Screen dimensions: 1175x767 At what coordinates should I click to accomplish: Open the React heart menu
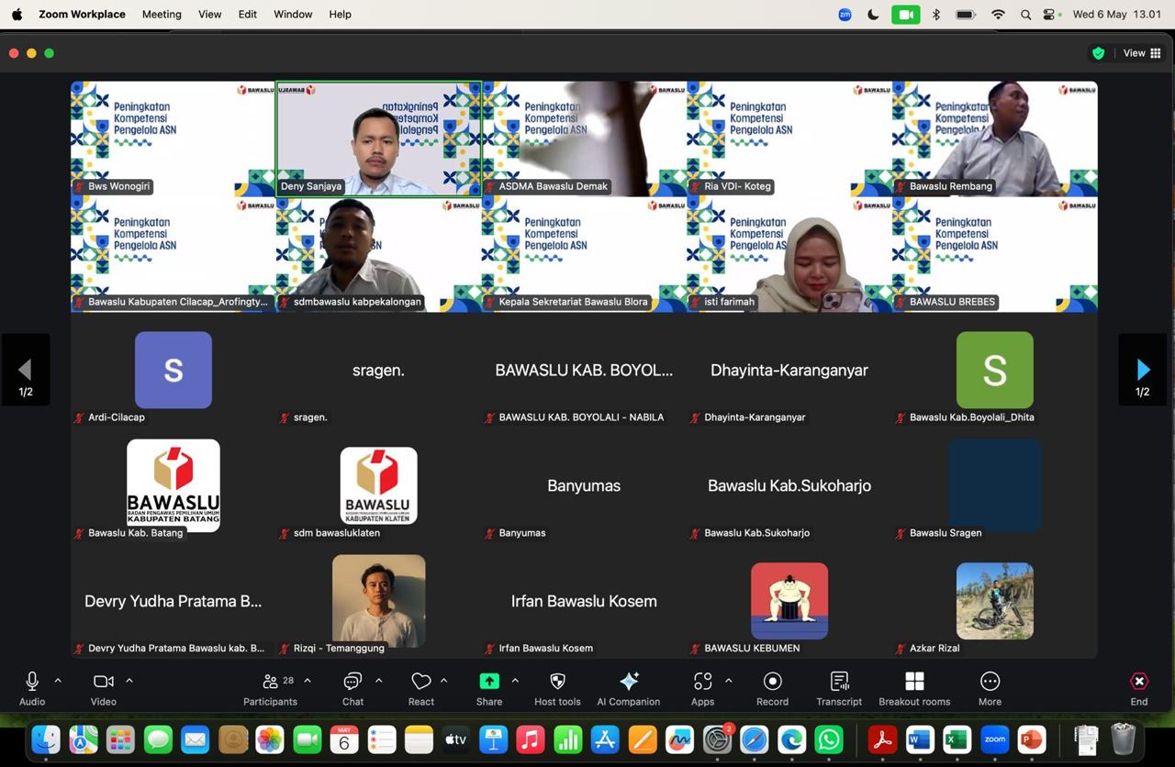tap(421, 688)
